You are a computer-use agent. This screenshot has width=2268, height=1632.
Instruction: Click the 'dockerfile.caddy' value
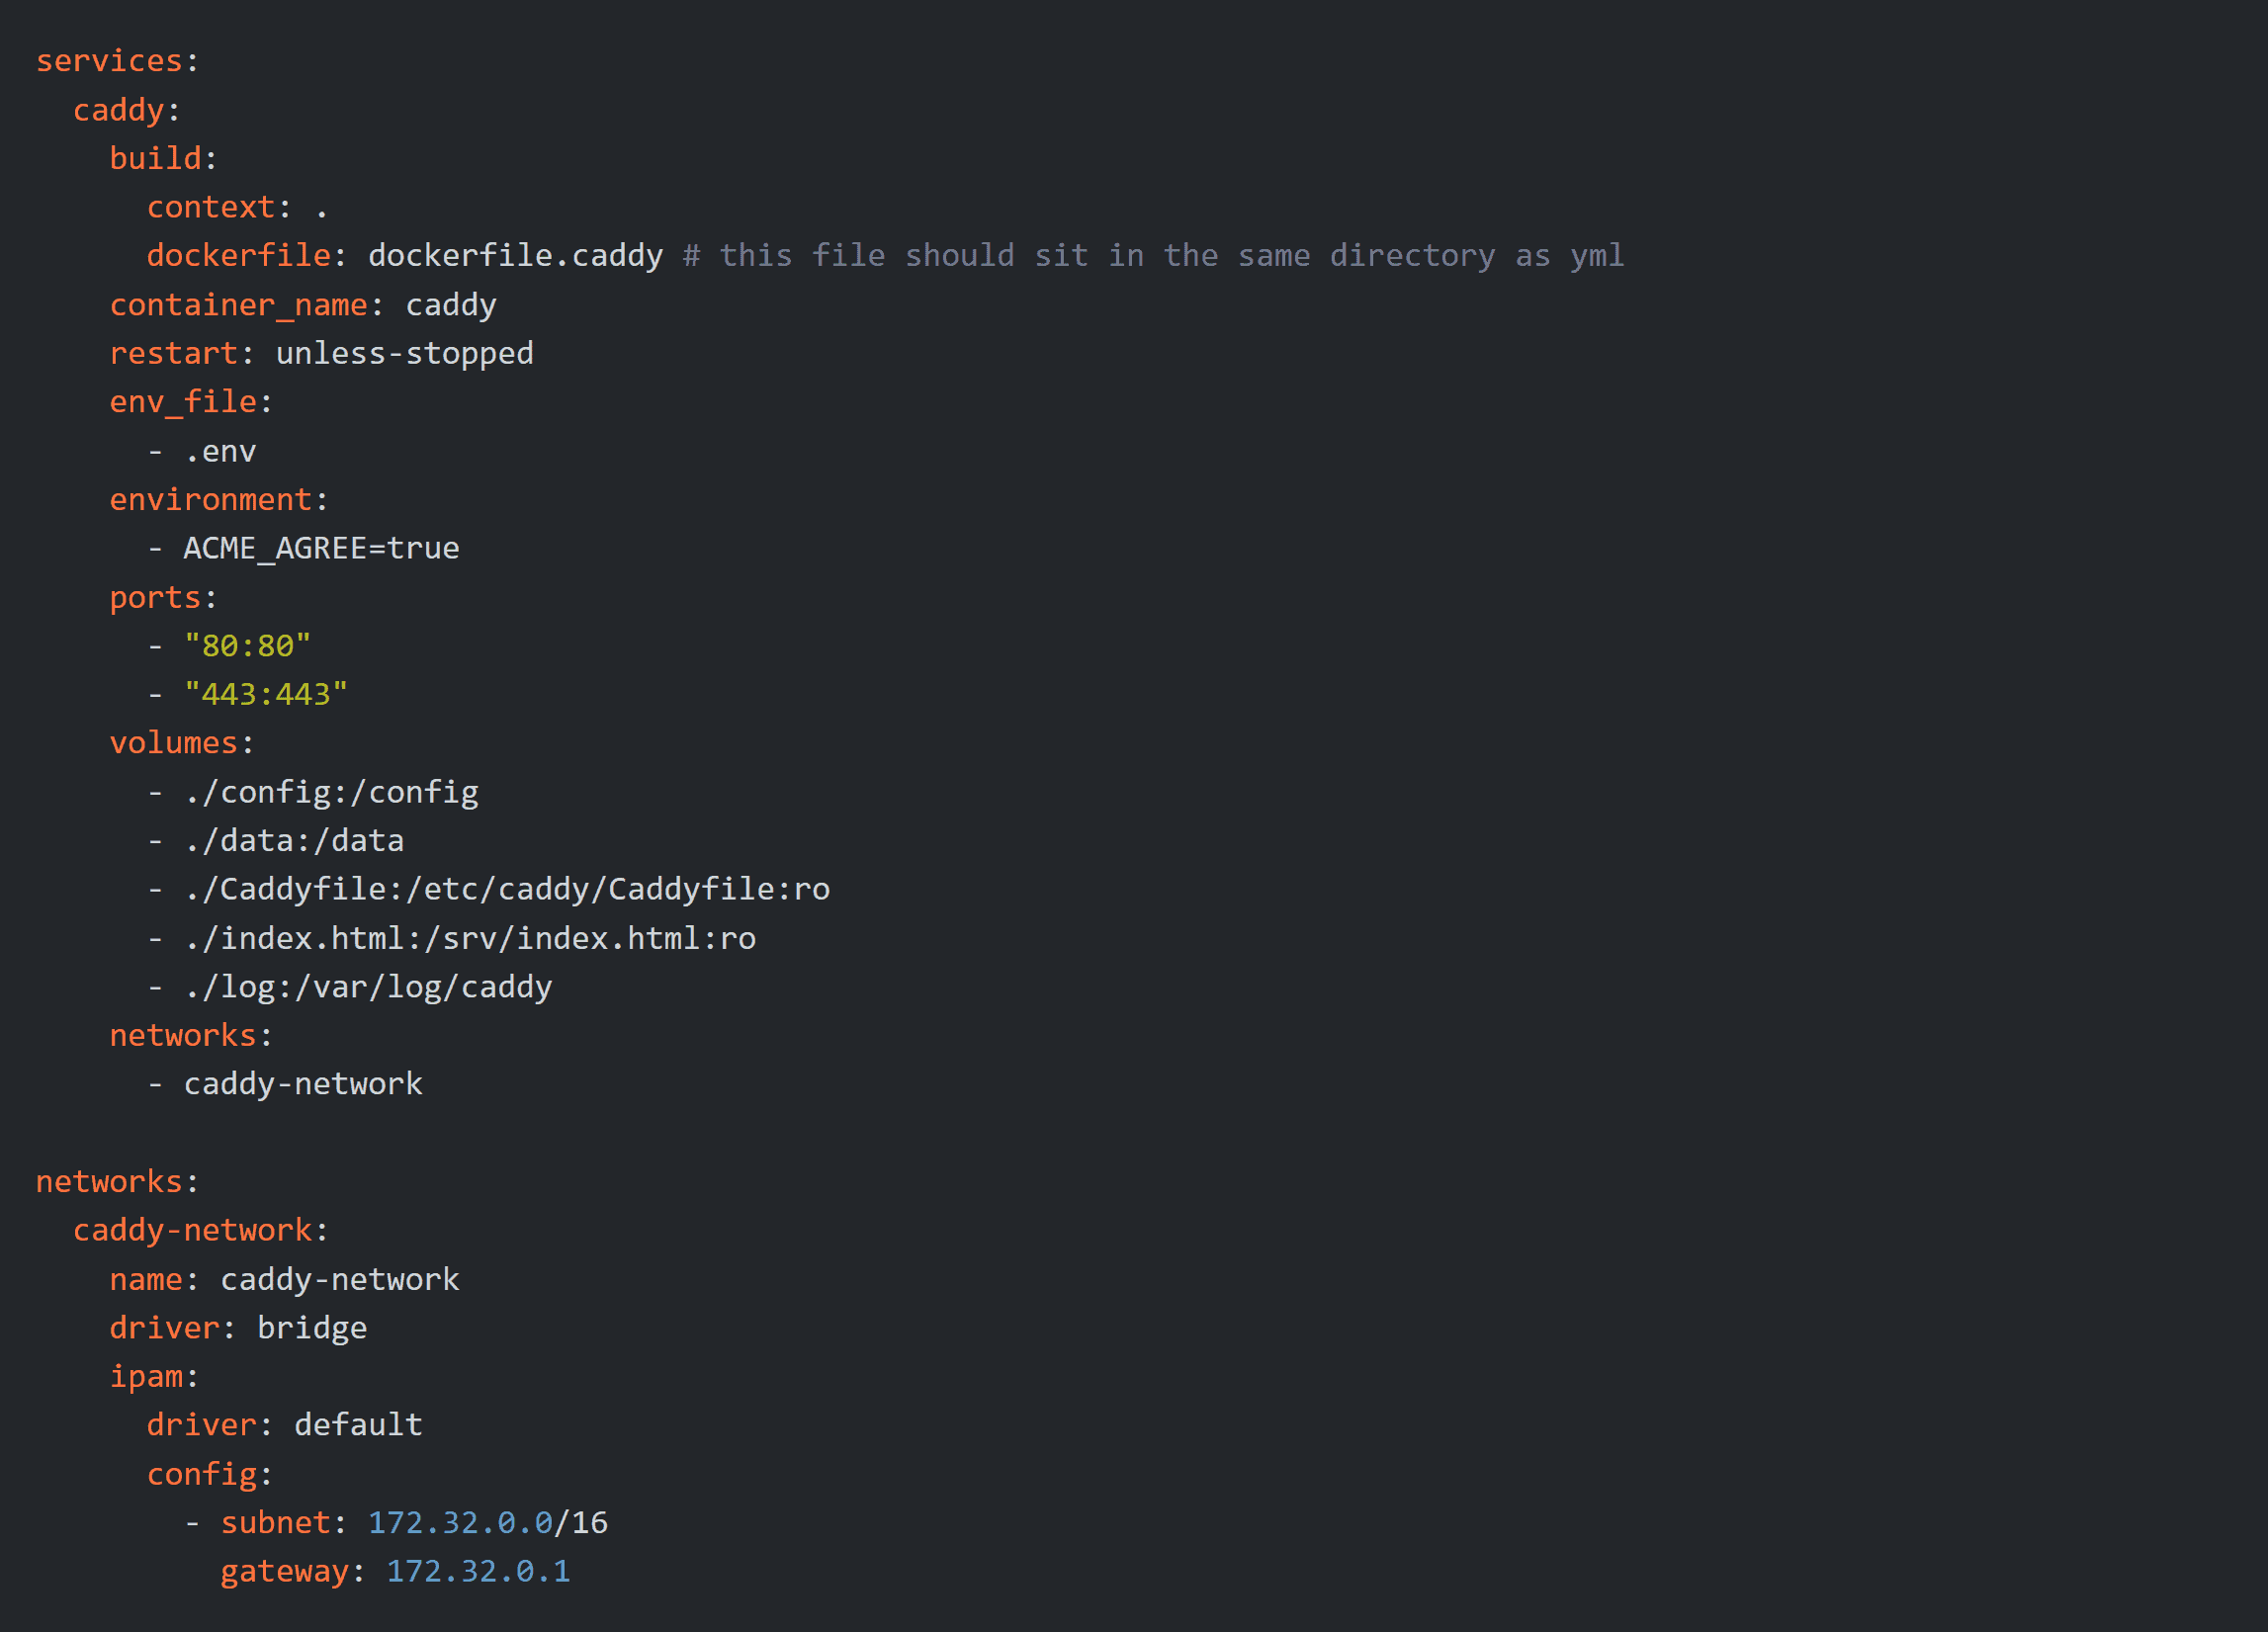515,256
